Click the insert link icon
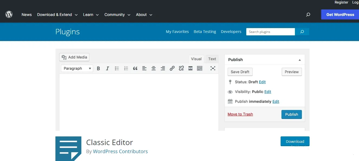This screenshot has height=161, width=359. (172, 68)
